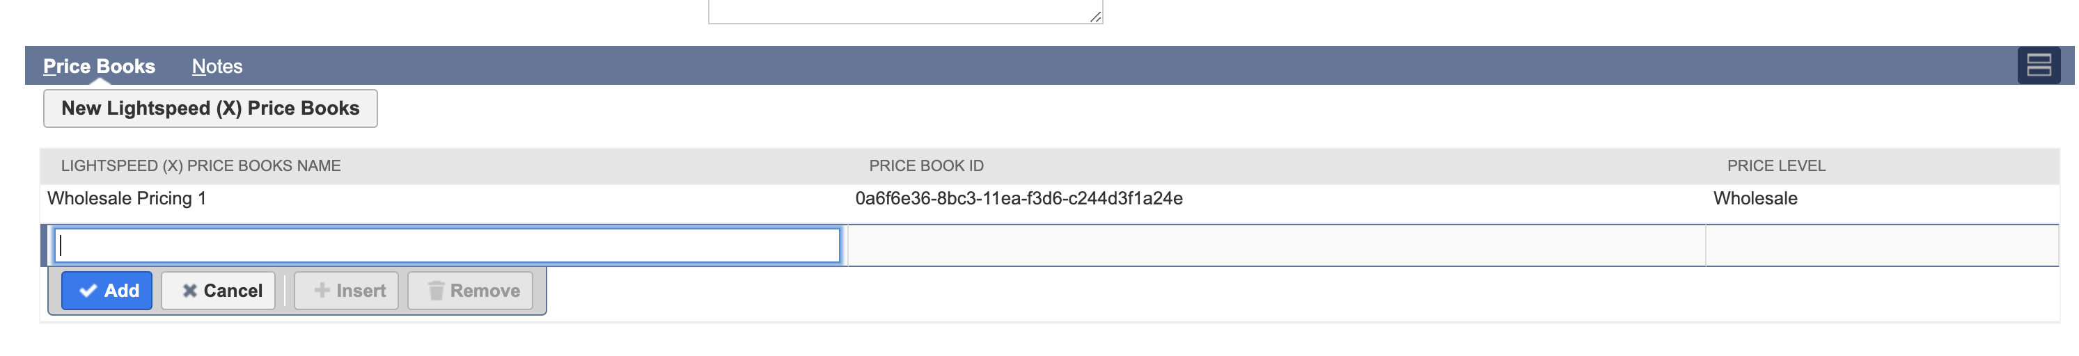This screenshot has height=356, width=2079.
Task: Click the price book ID 0a6f6e36 cell
Action: coord(1019,199)
